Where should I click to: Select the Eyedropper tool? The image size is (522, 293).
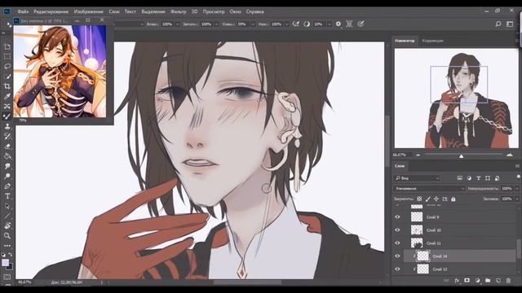(7, 96)
